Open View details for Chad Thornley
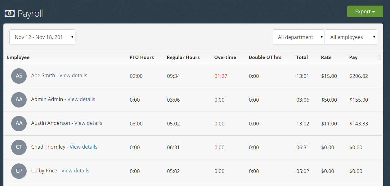This screenshot has width=390, height=186. coord(83,147)
